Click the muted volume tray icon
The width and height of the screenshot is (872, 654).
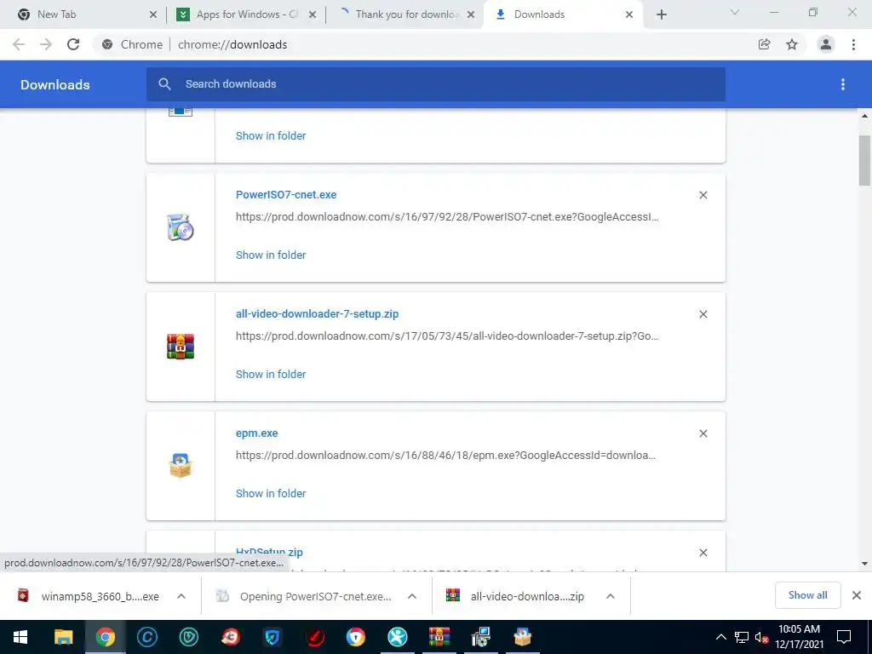click(x=761, y=637)
